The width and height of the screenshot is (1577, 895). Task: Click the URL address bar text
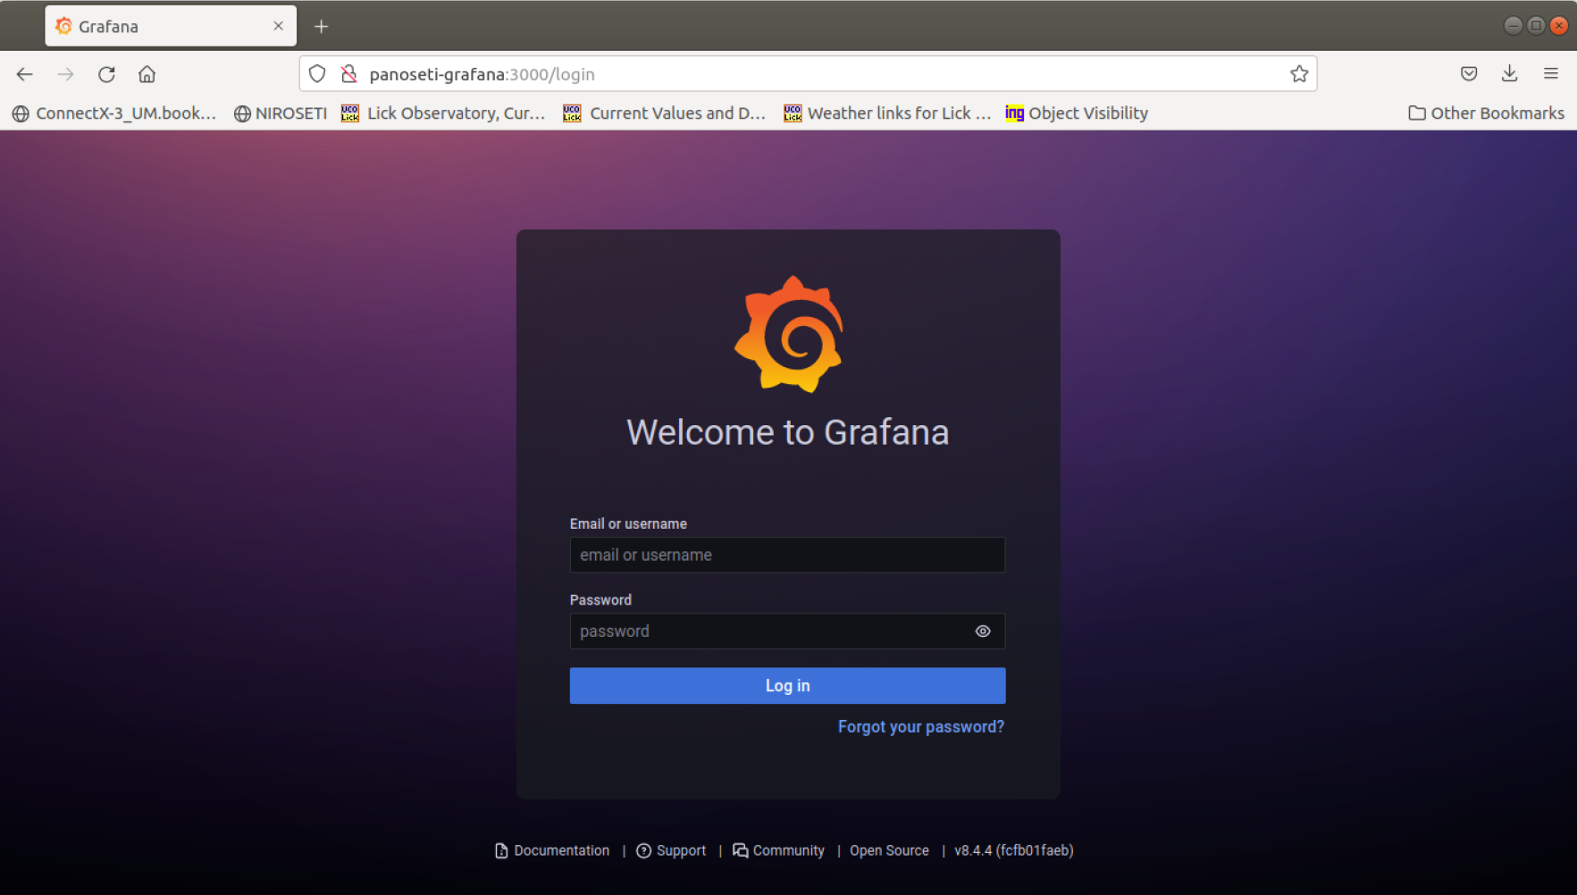click(x=482, y=74)
